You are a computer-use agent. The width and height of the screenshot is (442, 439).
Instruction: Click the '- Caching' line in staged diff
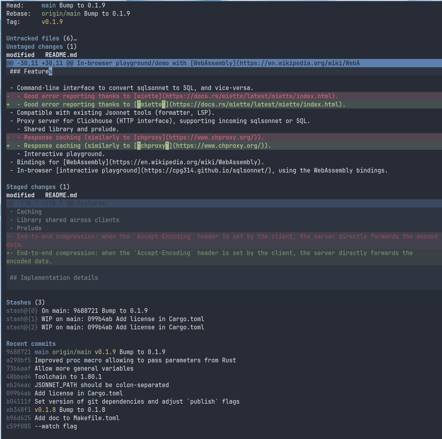(x=224, y=211)
